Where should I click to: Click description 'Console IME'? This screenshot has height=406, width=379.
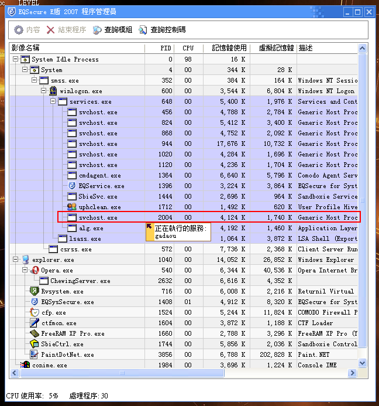tap(317, 365)
